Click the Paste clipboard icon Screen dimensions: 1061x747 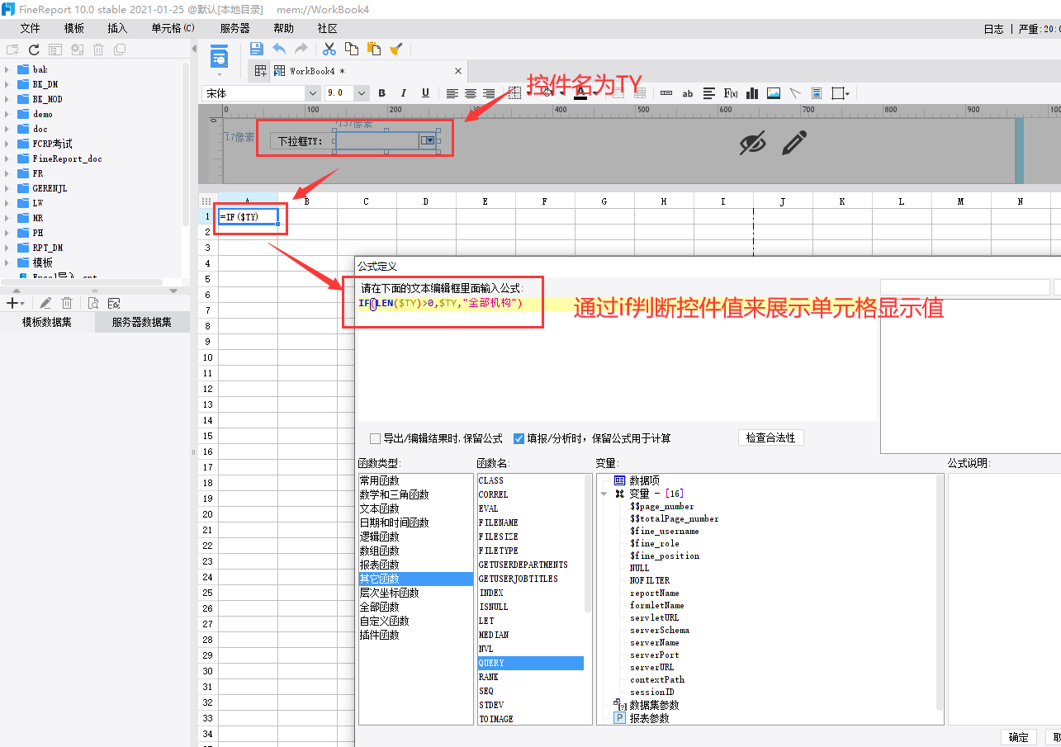point(373,49)
